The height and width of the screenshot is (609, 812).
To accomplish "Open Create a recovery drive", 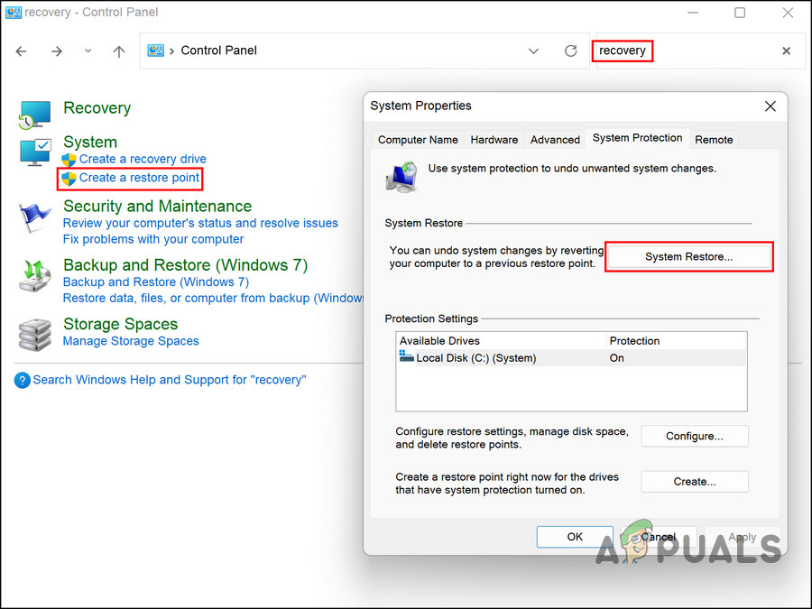I will pyautogui.click(x=143, y=159).
